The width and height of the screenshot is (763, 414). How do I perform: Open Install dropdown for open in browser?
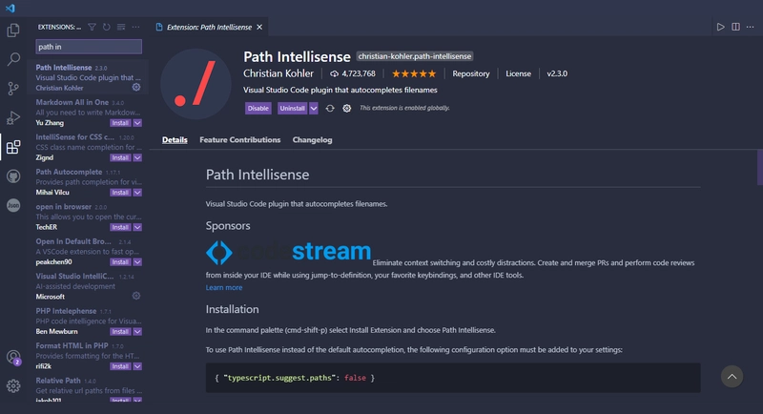pos(137,227)
